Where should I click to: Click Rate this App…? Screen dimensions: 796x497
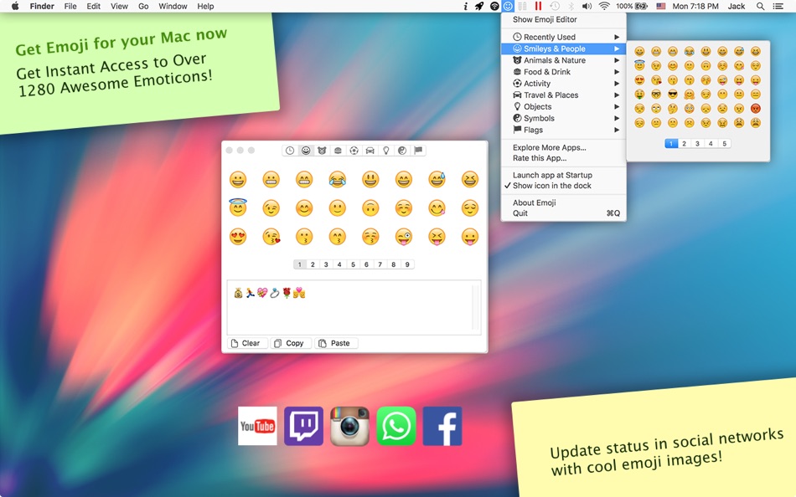click(x=539, y=158)
